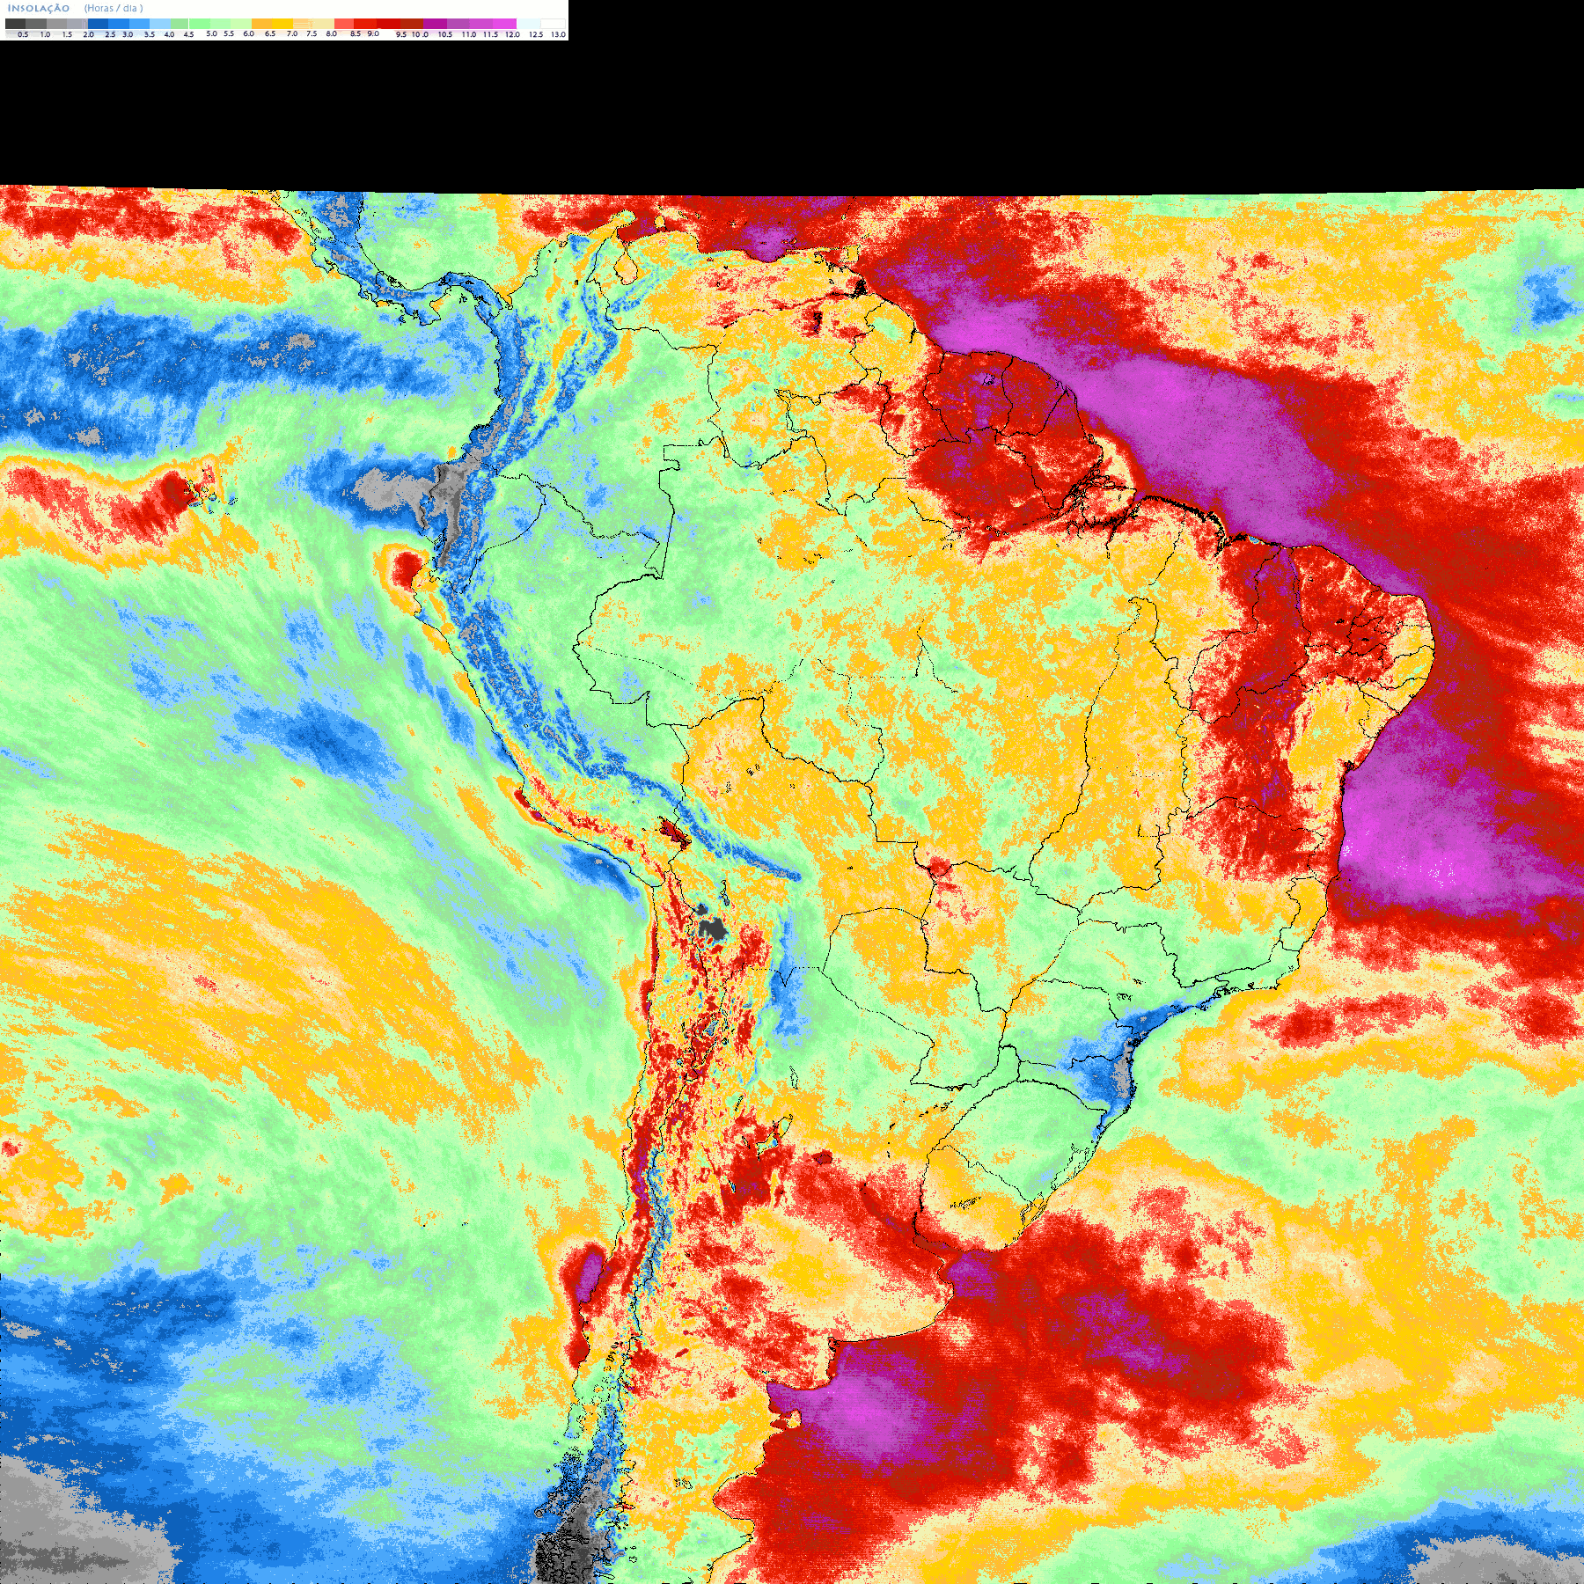The width and height of the screenshot is (1584, 1584).
Task: Click the legend value 9.5
Action: [x=401, y=34]
